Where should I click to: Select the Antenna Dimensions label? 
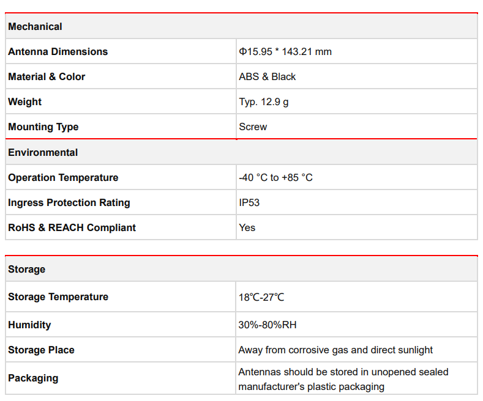pyautogui.click(x=58, y=52)
